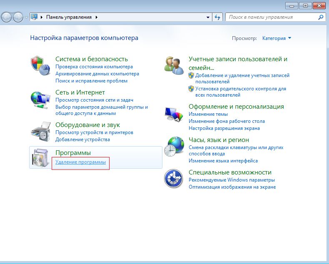Open Часы, язык и регион category
This screenshot has width=329, height=264.
point(219,140)
